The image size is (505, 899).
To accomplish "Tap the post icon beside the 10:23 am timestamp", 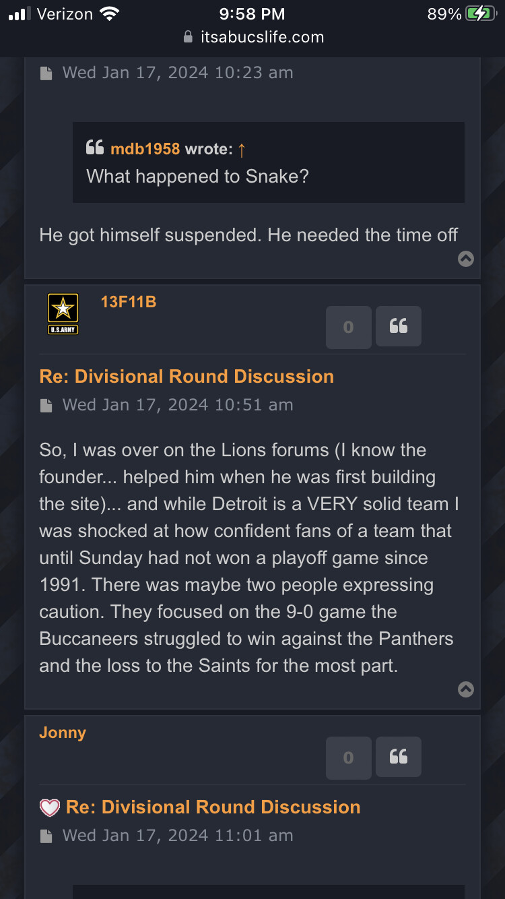I will click(46, 73).
